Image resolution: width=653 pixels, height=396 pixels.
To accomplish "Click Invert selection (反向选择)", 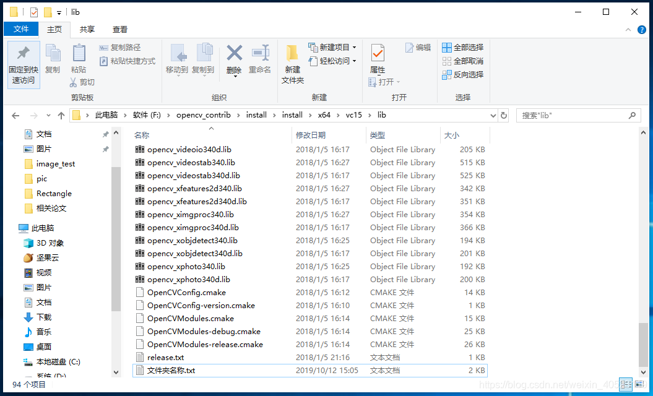I will pos(463,74).
